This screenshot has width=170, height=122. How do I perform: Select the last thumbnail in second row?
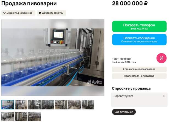(x=35, y=117)
